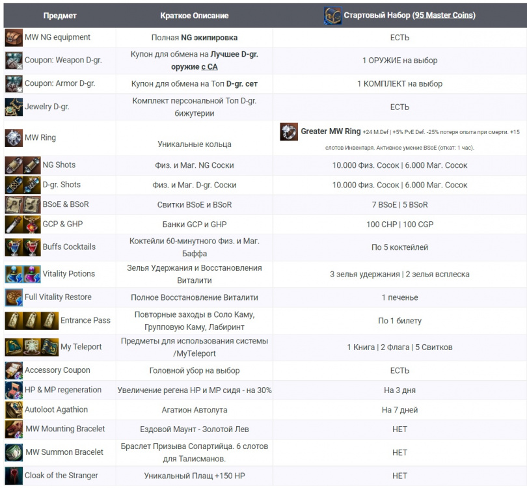Click the Краткое Описание column header

(194, 16)
